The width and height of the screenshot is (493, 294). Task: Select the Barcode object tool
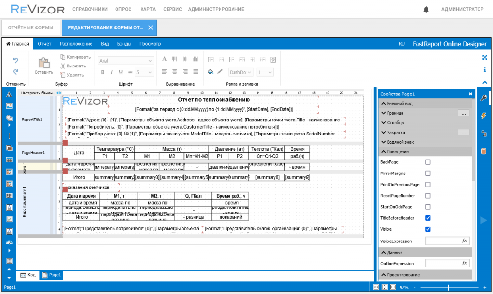point(9,196)
